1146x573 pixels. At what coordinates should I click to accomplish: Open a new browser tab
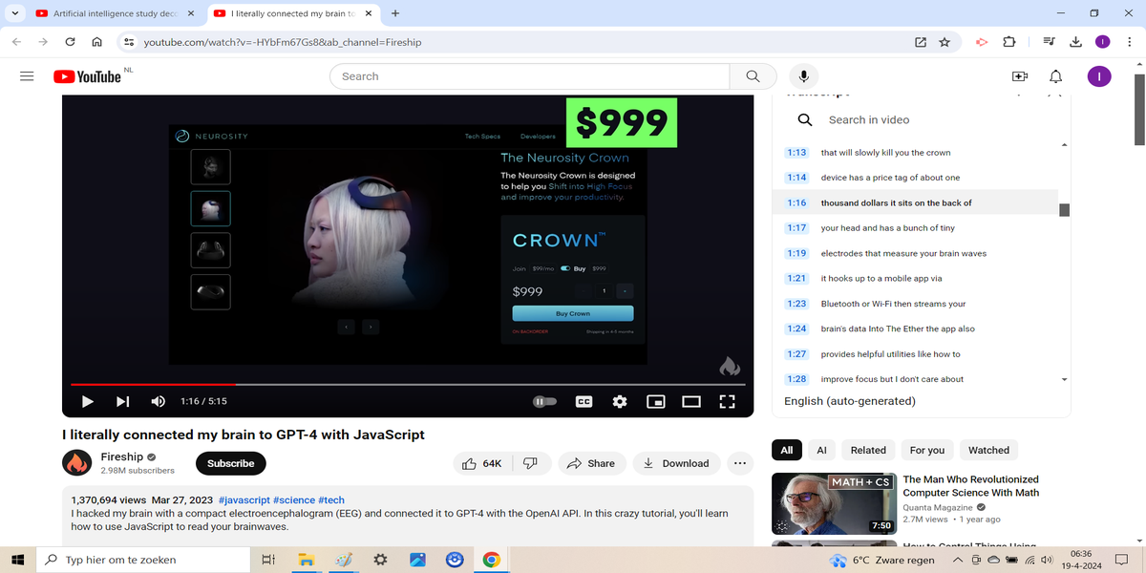[x=395, y=13]
